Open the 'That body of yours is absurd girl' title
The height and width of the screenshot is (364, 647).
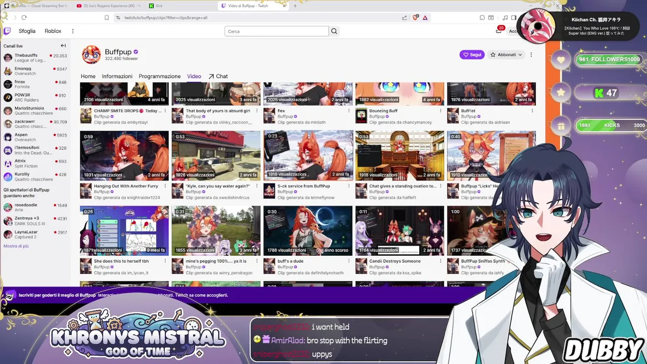coord(218,111)
